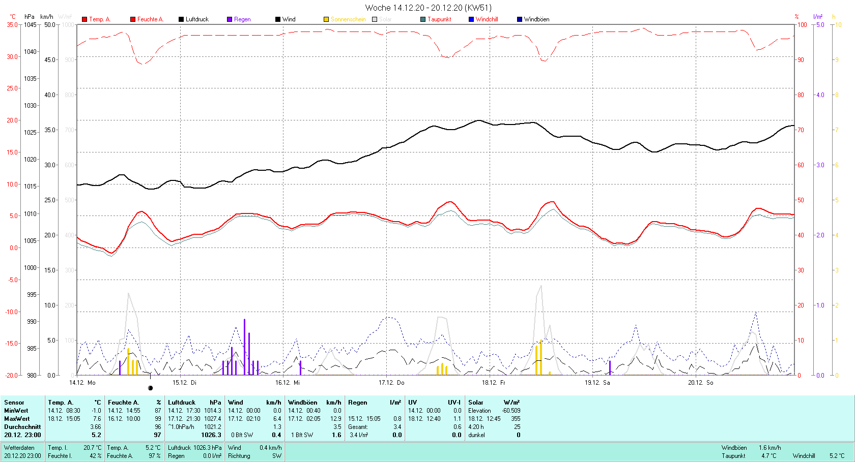855x462 pixels.
Task: Select the 19.12. Sa date label
Action: [x=597, y=382]
